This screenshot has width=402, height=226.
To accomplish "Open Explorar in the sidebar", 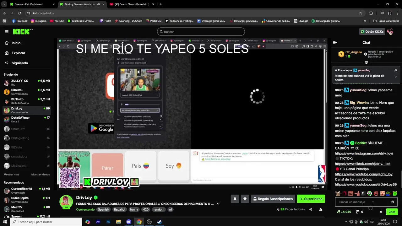I will pos(18,53).
